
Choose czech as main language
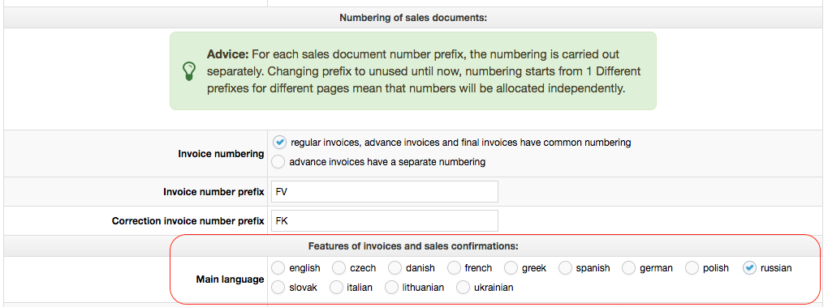click(x=339, y=268)
